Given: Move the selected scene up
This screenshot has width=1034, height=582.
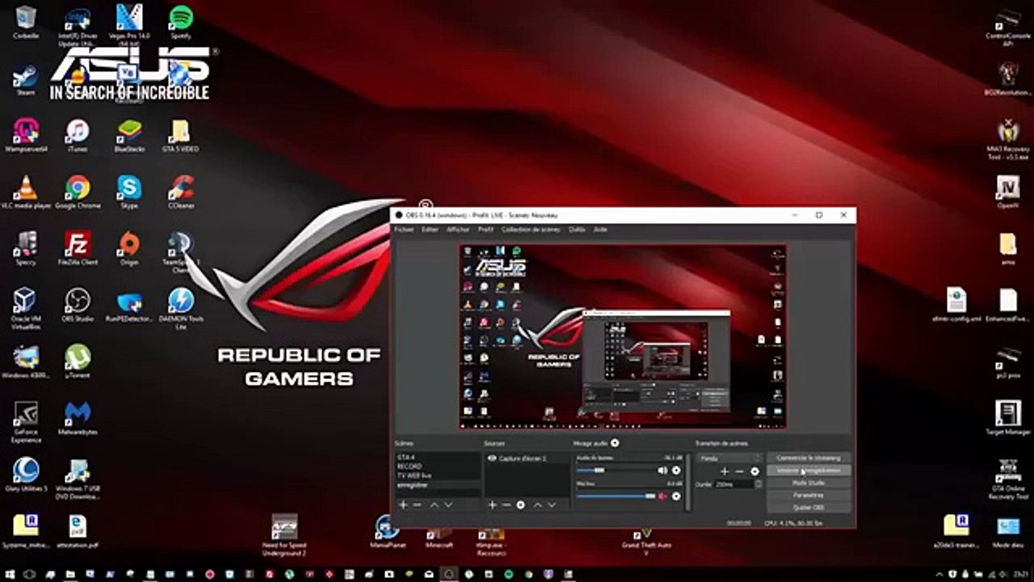Looking at the screenshot, I should [434, 505].
